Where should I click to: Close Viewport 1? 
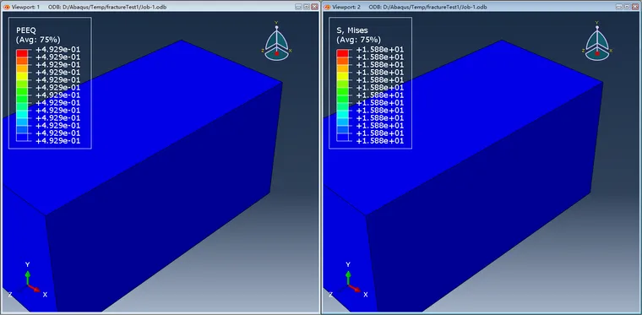[314, 7]
